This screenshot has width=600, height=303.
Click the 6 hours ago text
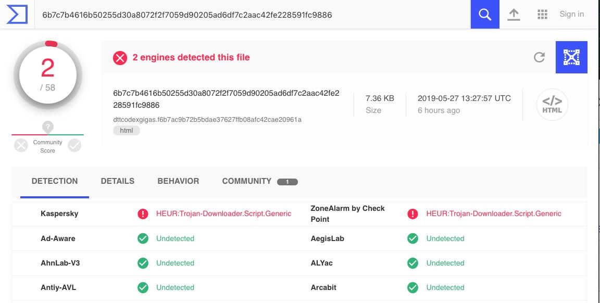[439, 110]
